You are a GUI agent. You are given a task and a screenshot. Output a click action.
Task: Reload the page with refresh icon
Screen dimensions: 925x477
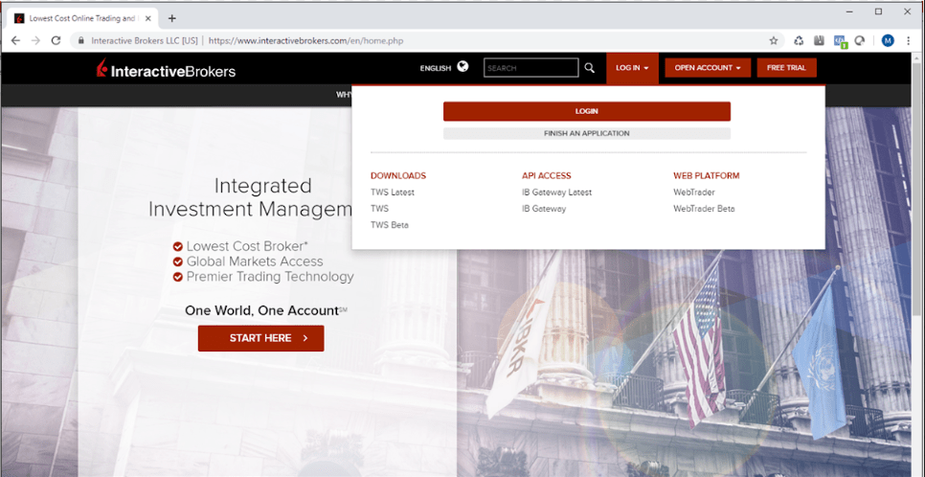click(x=56, y=41)
